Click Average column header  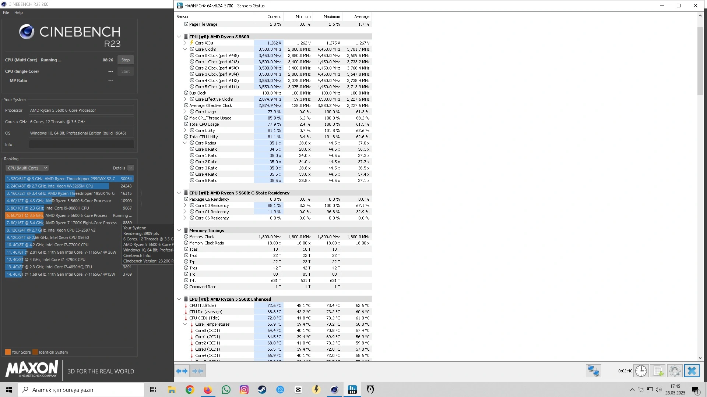357,17
